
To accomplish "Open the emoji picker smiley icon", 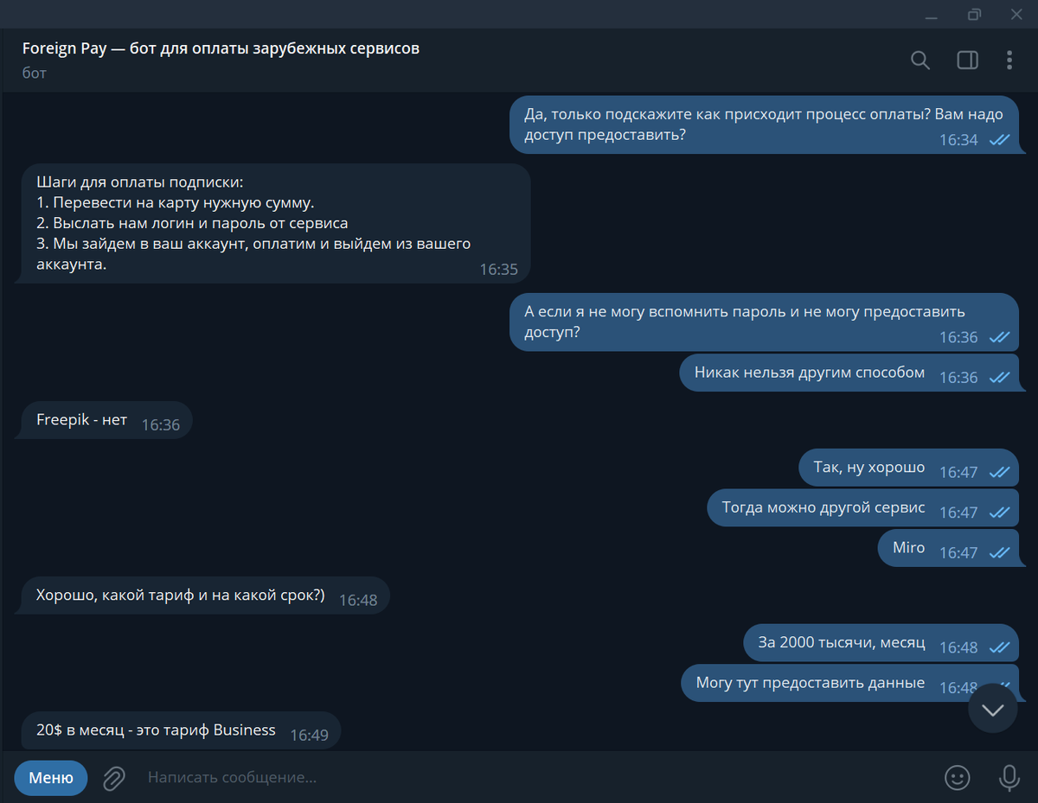I will coord(957,778).
